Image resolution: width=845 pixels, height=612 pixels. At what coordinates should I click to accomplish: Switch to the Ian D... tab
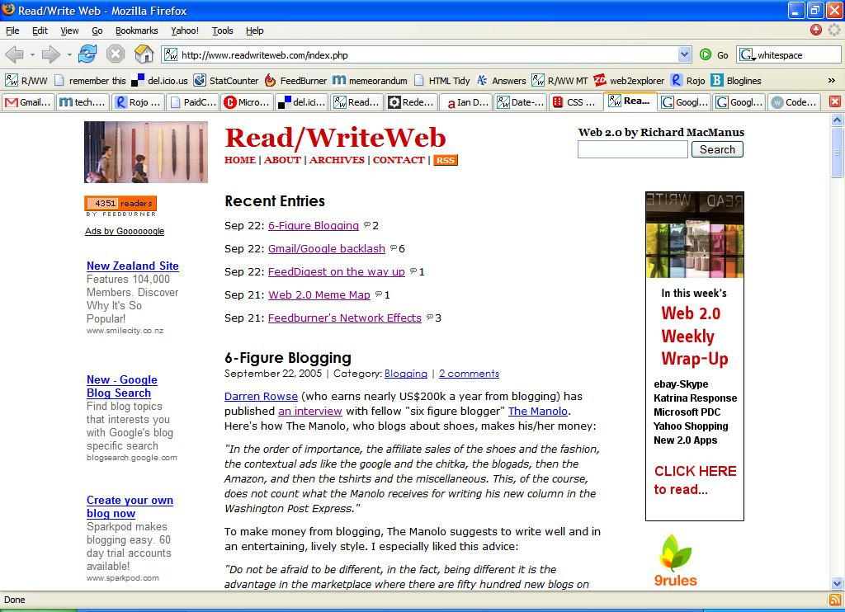pyautogui.click(x=465, y=101)
